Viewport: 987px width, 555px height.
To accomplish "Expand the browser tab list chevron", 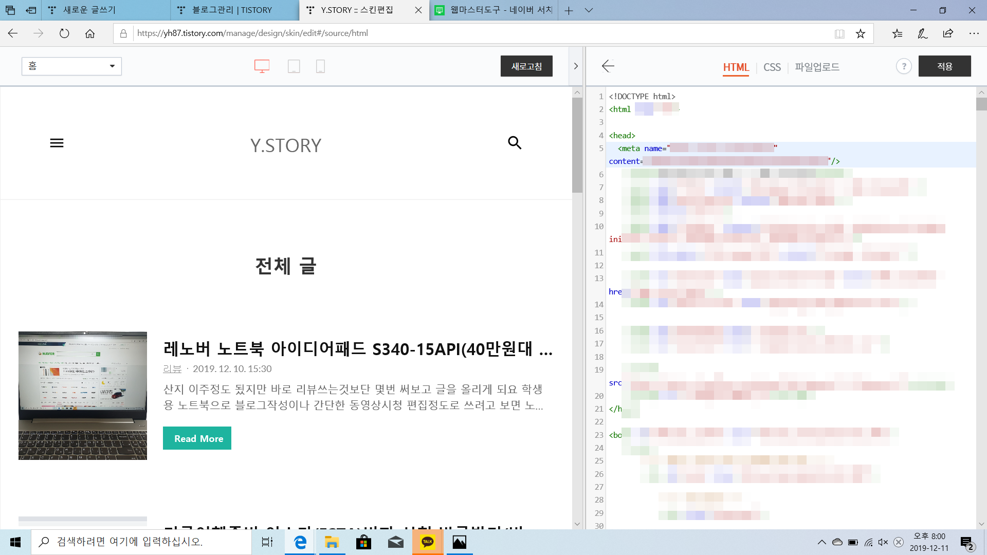I will [589, 10].
